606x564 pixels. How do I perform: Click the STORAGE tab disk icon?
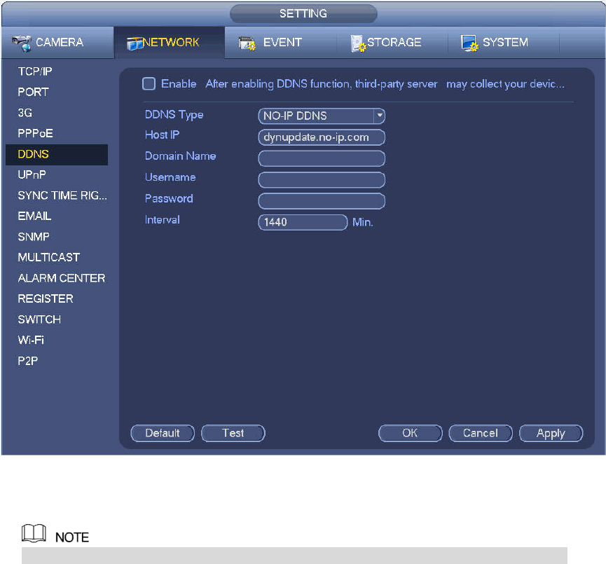tap(358, 43)
